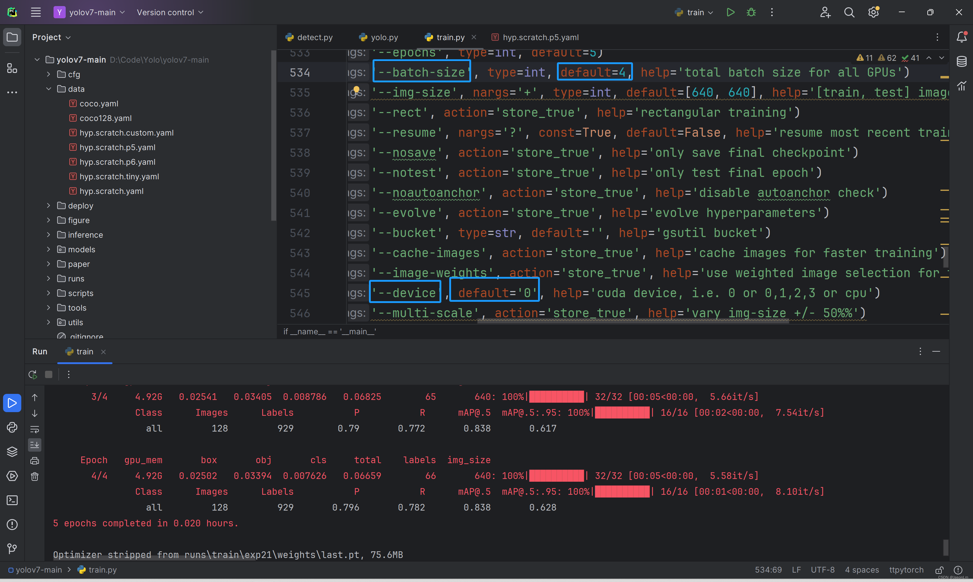The height and width of the screenshot is (582, 973).
Task: Stop the running train process
Action: pos(49,374)
